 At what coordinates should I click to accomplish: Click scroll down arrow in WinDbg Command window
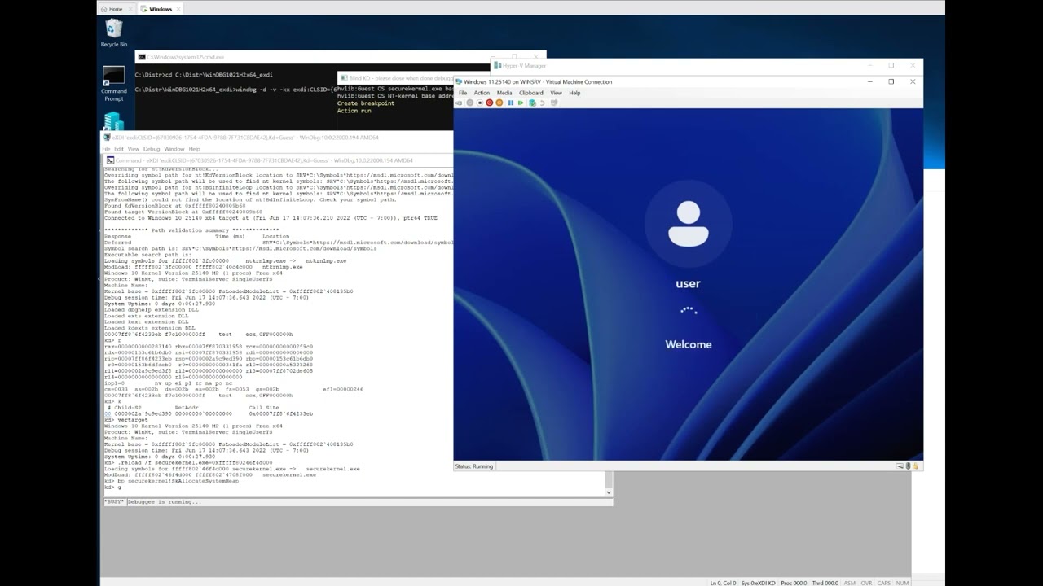click(x=608, y=492)
